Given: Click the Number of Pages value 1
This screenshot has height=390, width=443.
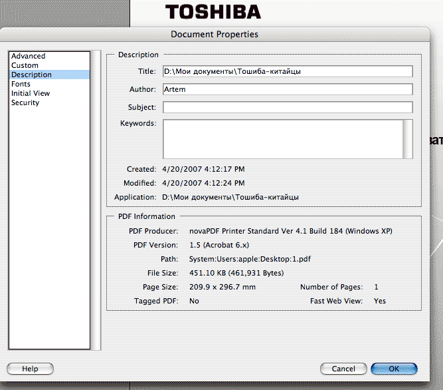Looking at the screenshot, I should coord(376,287).
